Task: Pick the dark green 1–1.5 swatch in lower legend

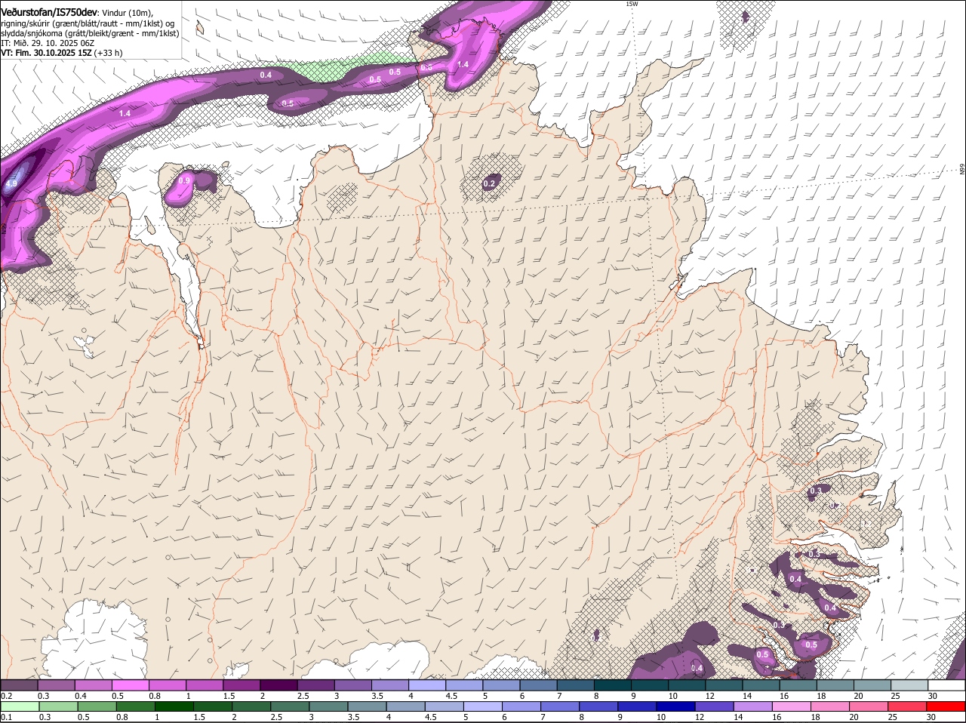Action: pyautogui.click(x=173, y=707)
